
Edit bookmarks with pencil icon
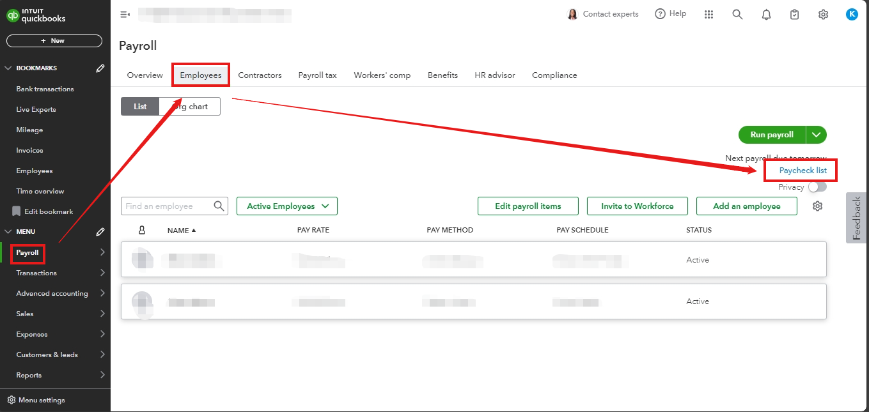click(x=100, y=68)
